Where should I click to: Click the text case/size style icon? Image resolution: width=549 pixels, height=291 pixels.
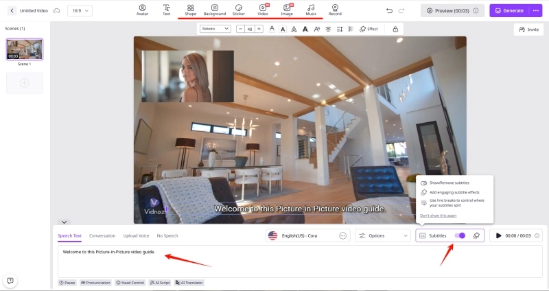point(316,29)
